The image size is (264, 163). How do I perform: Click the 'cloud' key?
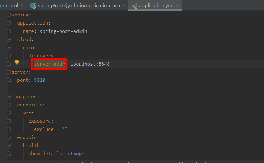[x=24, y=40]
